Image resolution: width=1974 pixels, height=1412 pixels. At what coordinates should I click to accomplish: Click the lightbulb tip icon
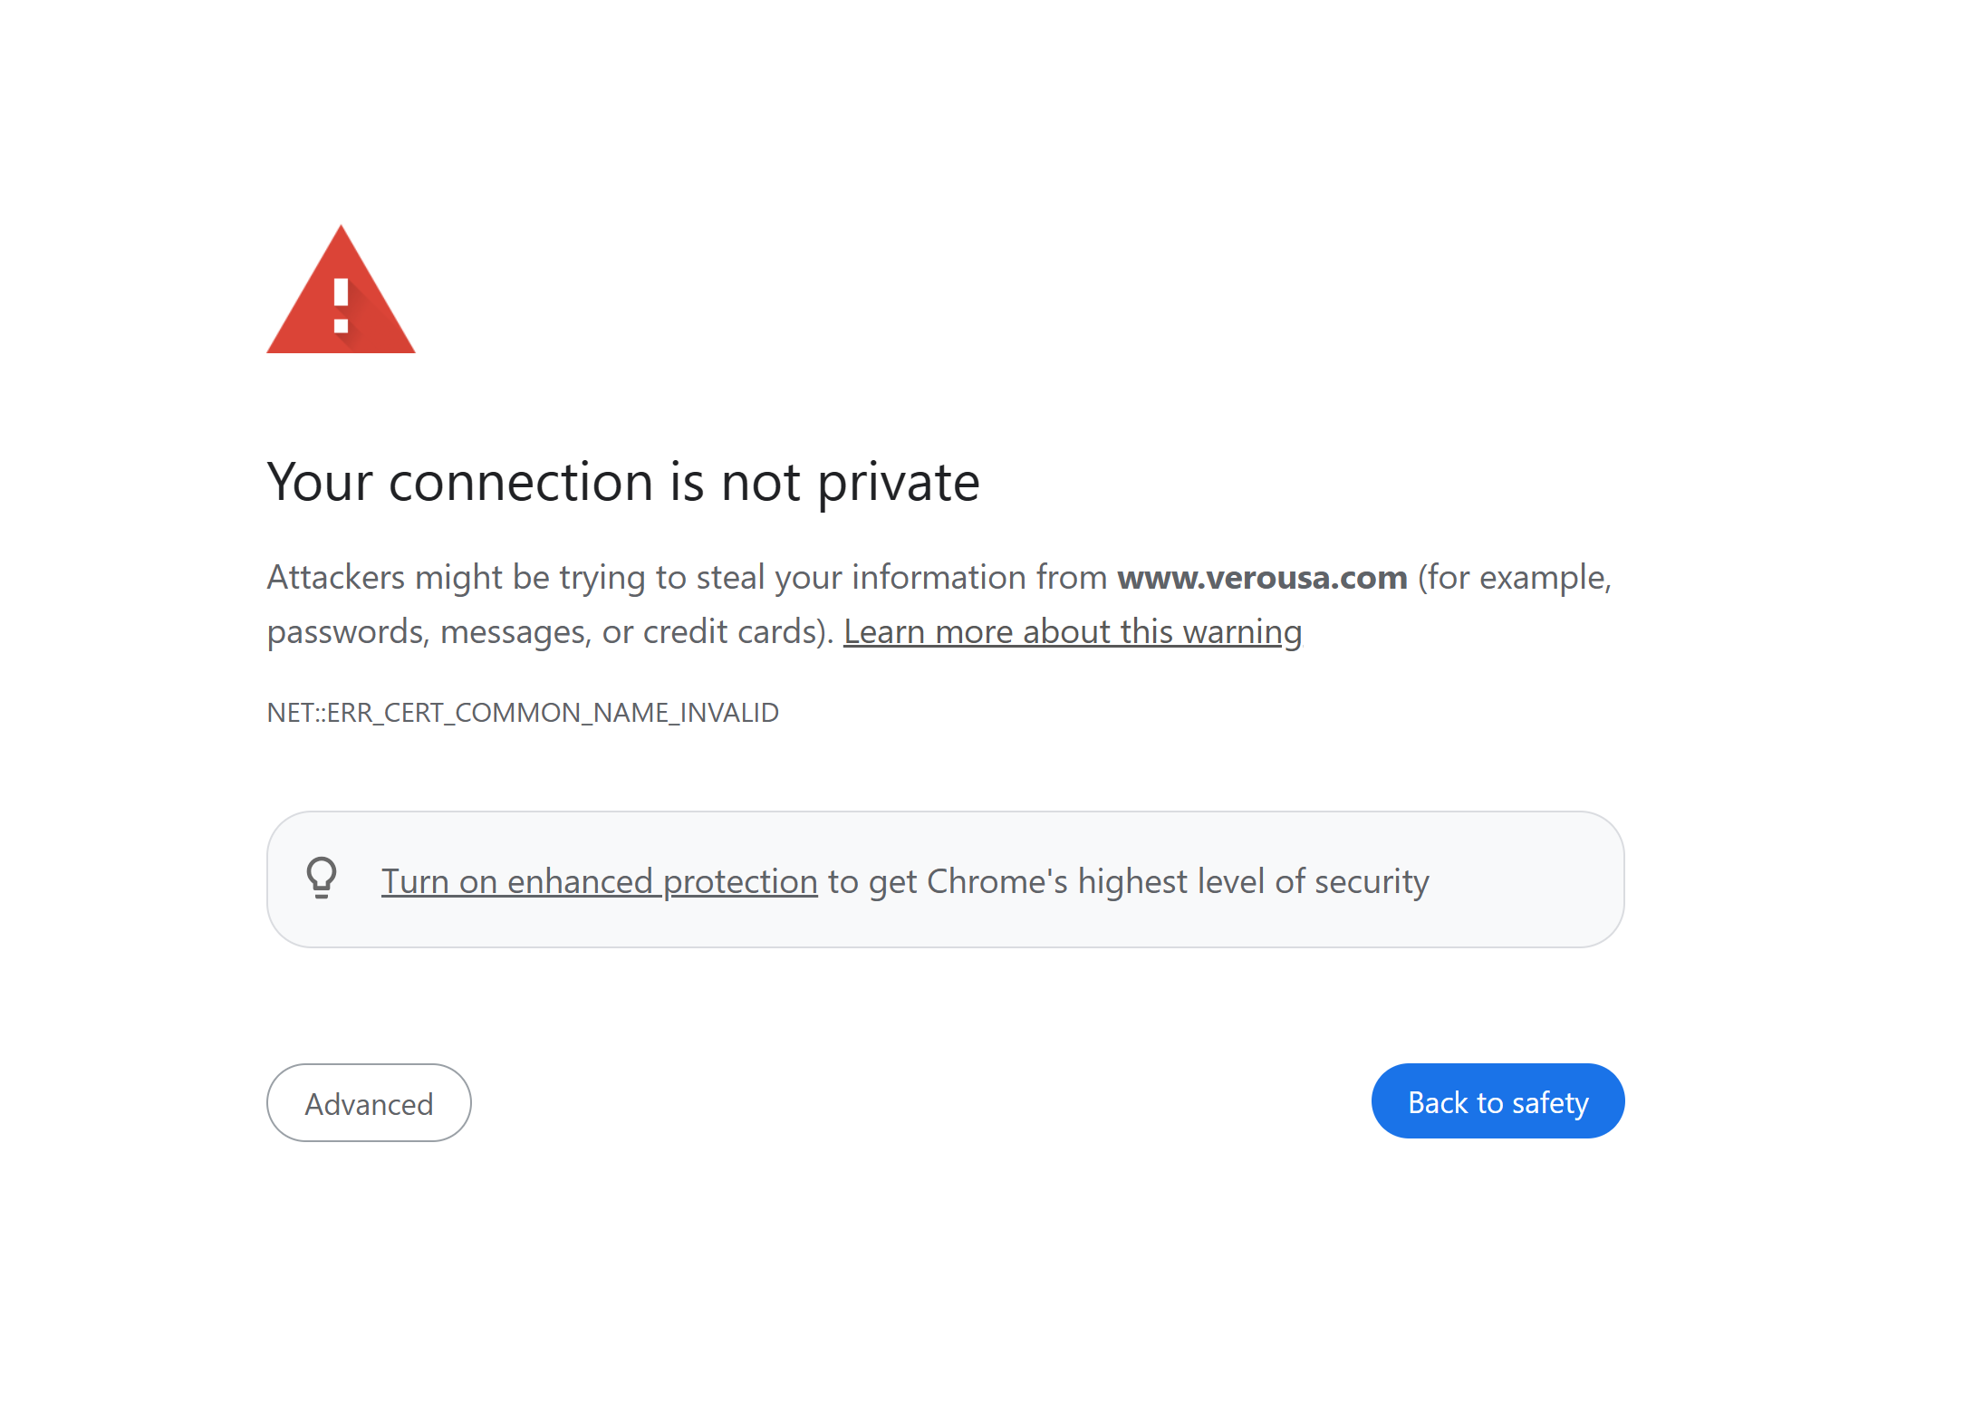(322, 878)
